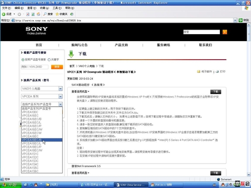This screenshot has width=251, height=188.
Task: Click the VAIO个人电脑 breadcrumb link
Action: (x=86, y=66)
